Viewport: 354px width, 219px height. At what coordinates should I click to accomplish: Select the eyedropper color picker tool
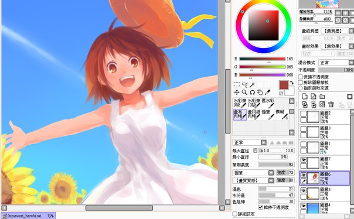click(x=267, y=93)
